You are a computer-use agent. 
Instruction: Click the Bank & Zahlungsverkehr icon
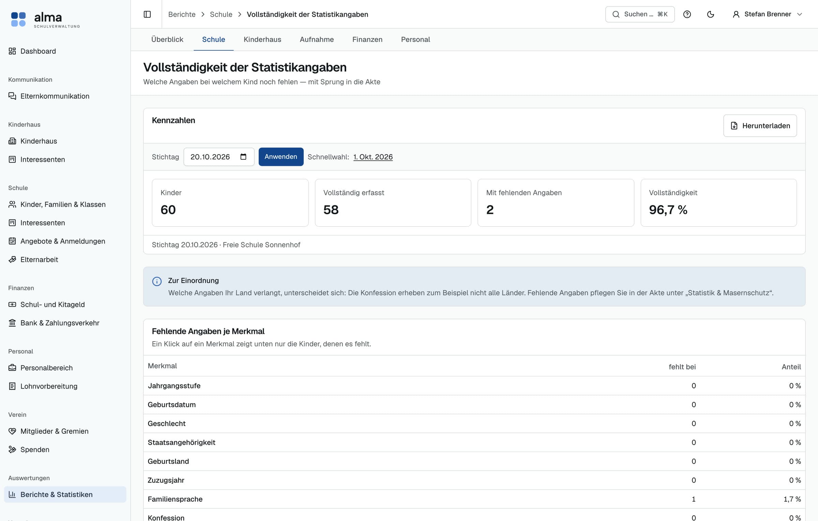12,323
